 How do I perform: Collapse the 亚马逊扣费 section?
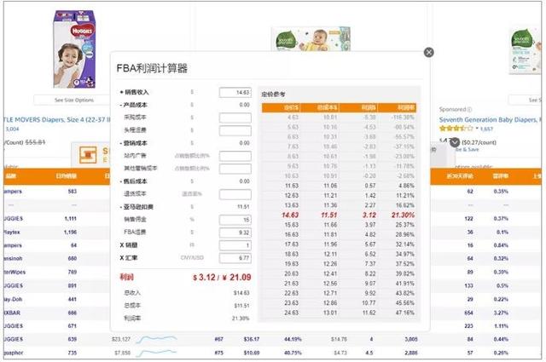click(120, 207)
